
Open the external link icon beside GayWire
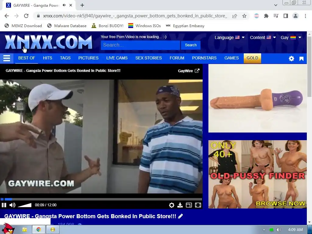tap(197, 71)
